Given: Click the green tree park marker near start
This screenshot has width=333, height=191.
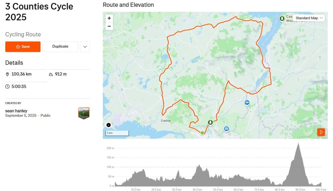Looking at the screenshot, I should pos(210,122).
